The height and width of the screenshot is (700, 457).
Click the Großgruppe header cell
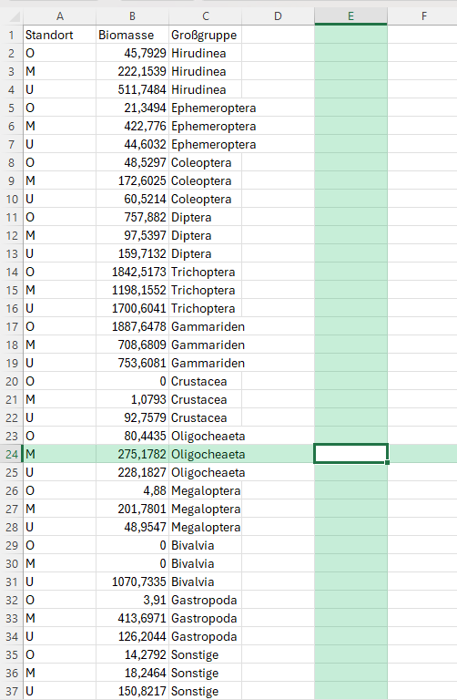[205, 35]
